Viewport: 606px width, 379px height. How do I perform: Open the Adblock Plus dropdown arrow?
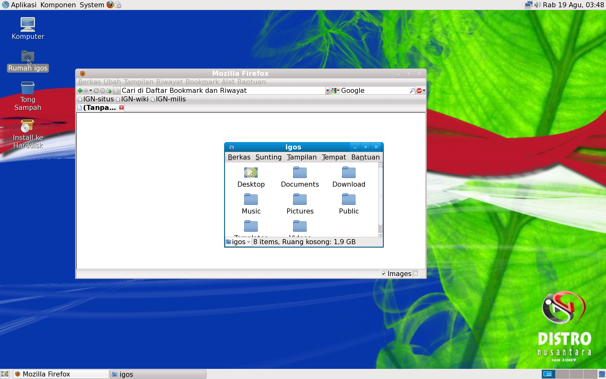pos(424,91)
